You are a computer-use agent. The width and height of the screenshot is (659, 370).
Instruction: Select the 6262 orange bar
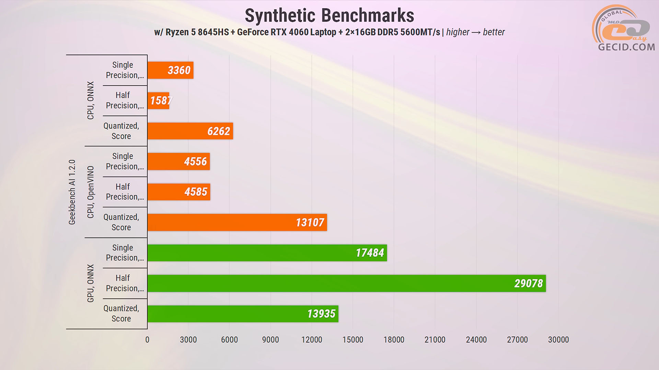tap(190, 131)
